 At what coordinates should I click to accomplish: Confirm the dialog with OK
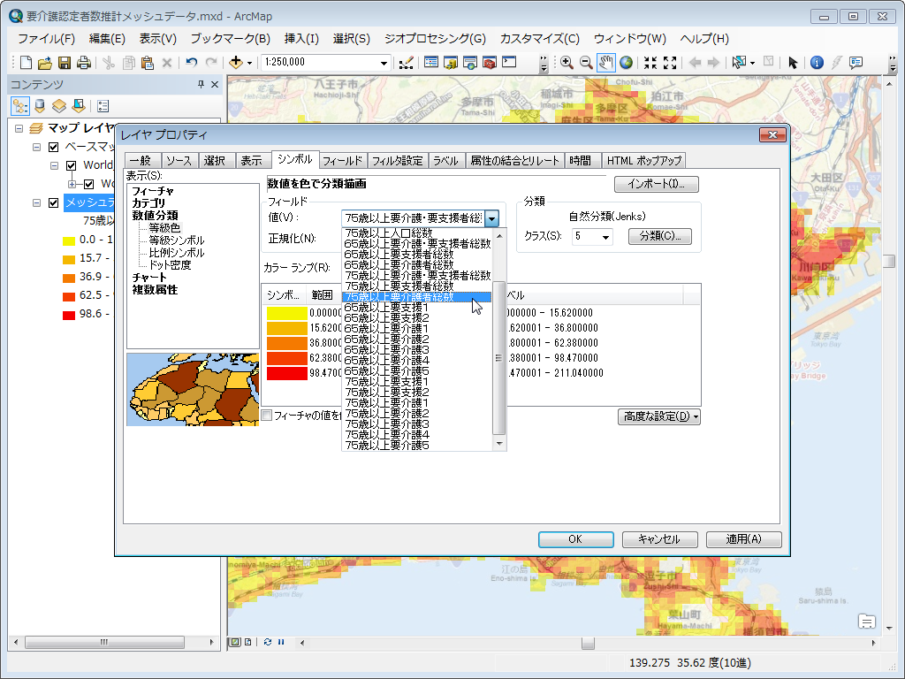(575, 539)
